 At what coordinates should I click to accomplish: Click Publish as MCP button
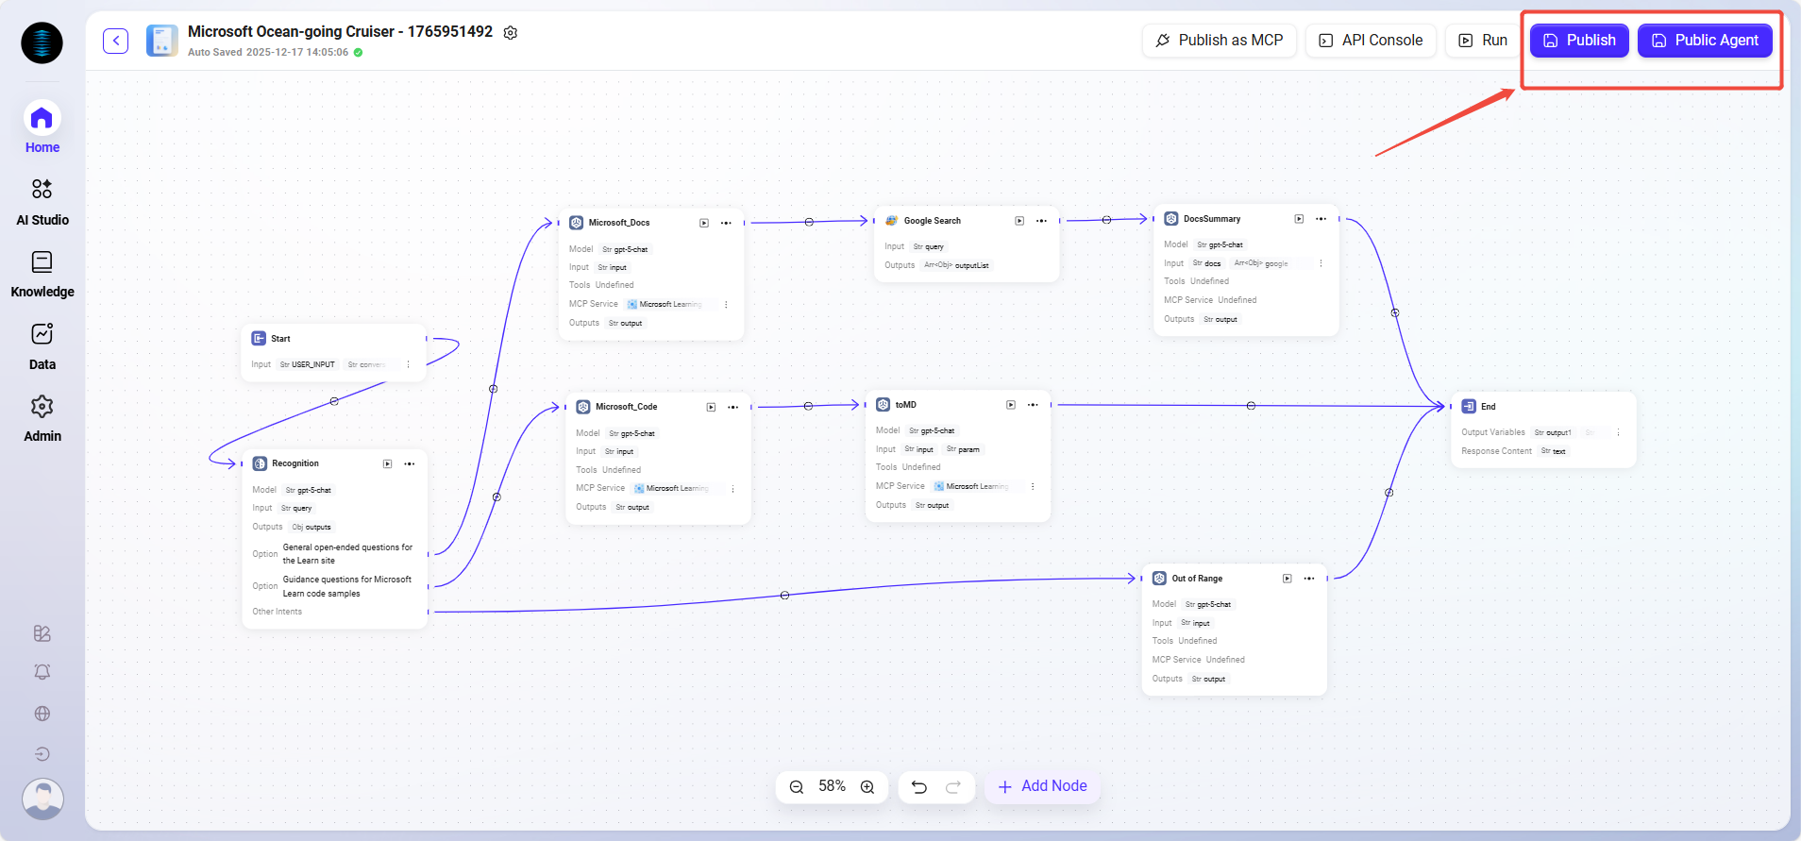coord(1219,41)
